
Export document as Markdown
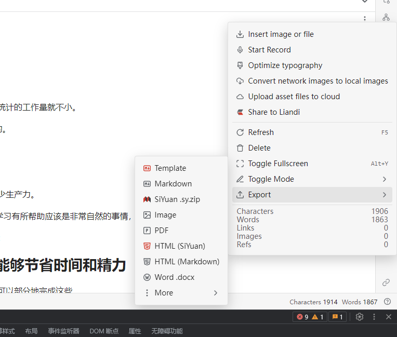(181, 184)
